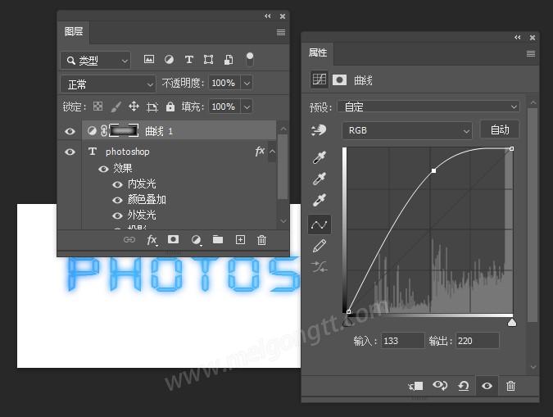Click curves adjustment icon on 曲线 1
Screen dimensions: 553x417
pos(92,131)
